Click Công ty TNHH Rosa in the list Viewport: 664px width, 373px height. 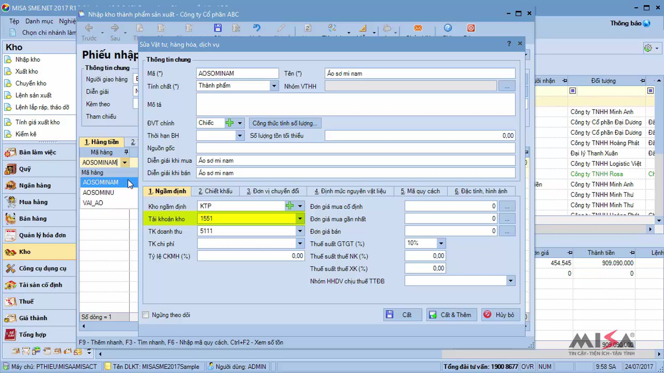[x=596, y=174]
